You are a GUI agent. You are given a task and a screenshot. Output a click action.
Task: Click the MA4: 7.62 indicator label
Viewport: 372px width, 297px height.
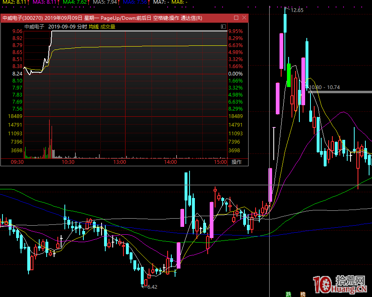76,2
